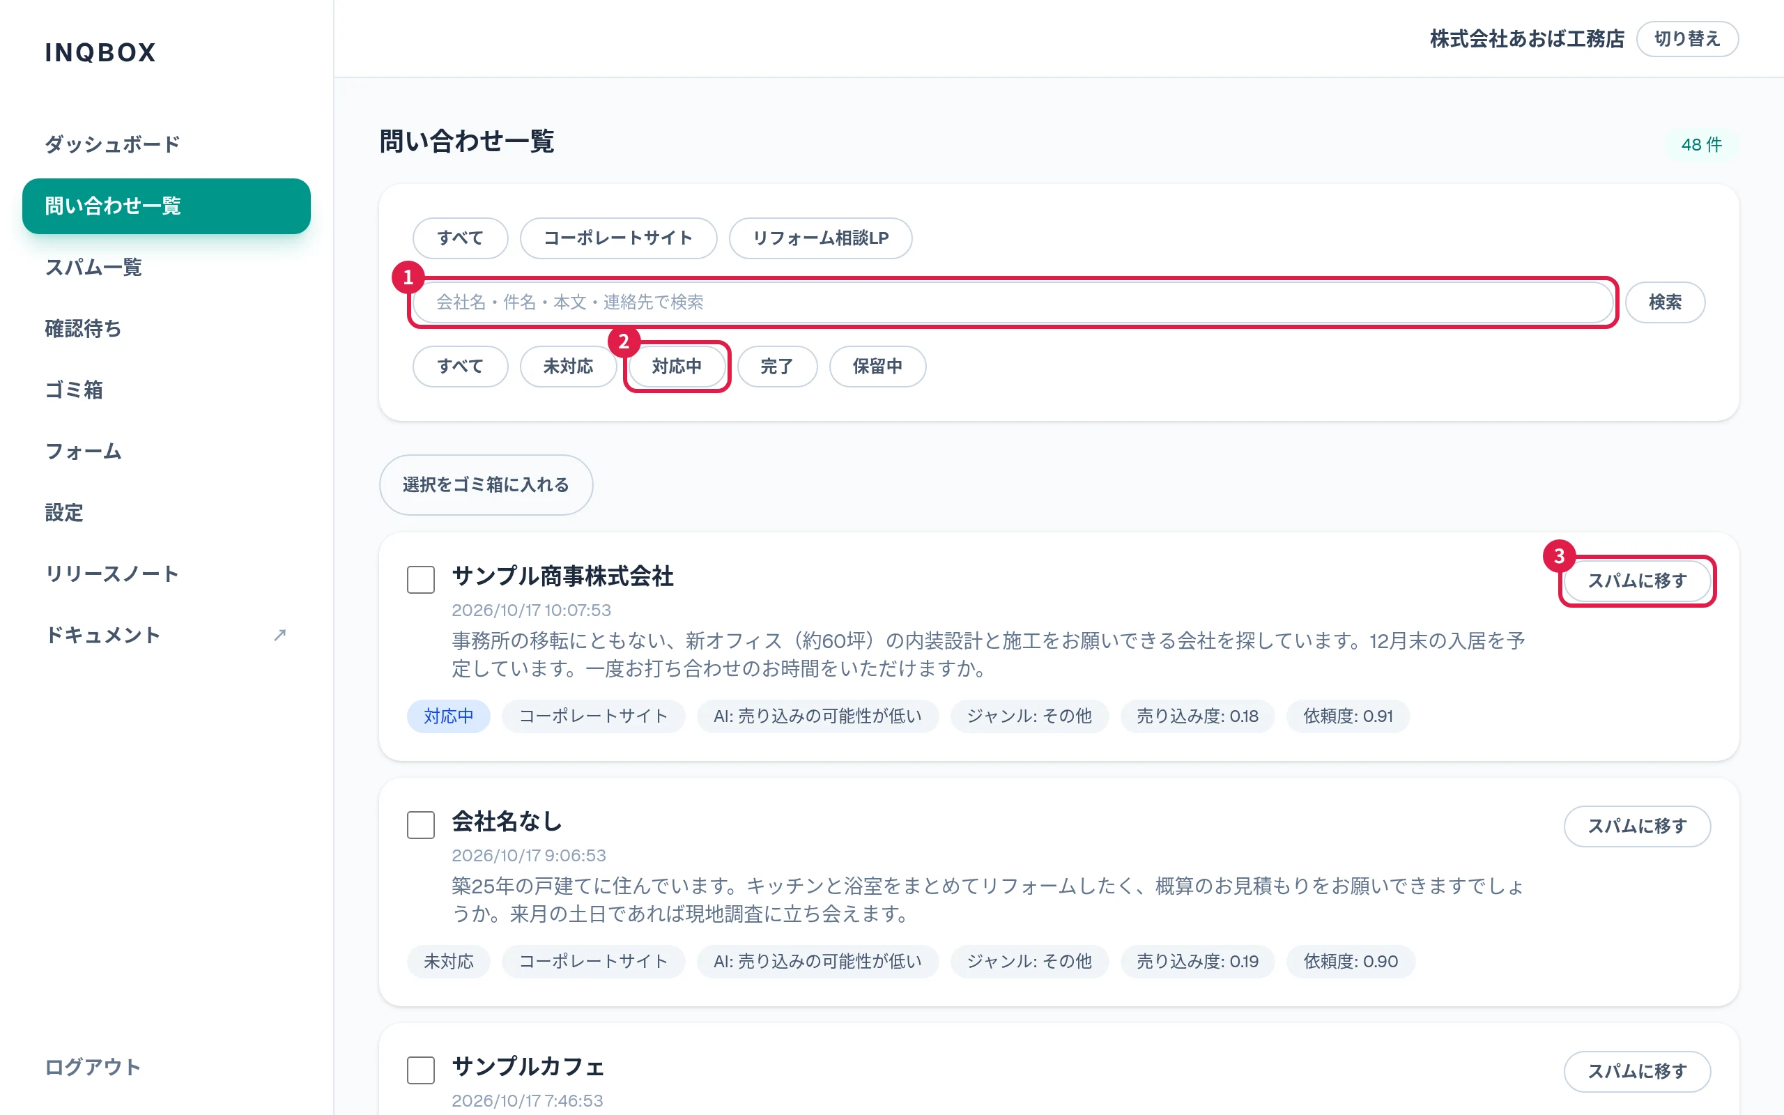Tick the checkbox for 会社名なし inquiry
Image resolution: width=1784 pixels, height=1115 pixels.
[x=421, y=824]
